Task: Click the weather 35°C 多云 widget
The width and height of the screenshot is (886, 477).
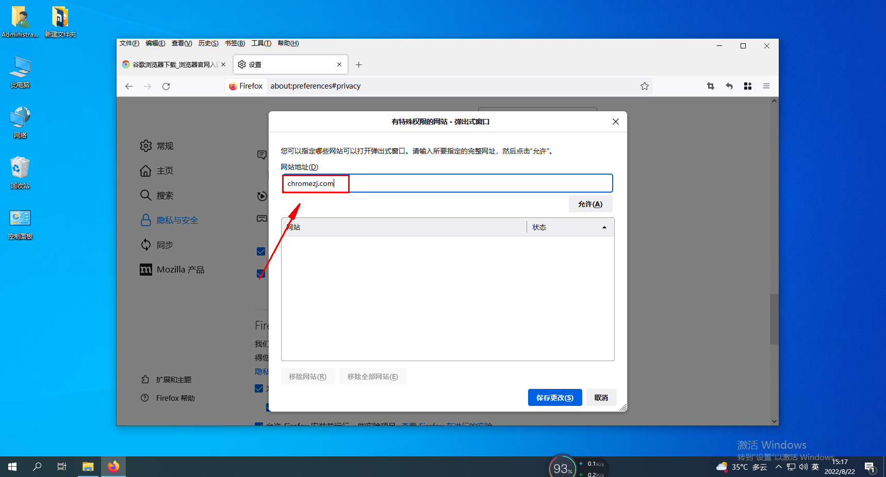Action: coord(742,467)
